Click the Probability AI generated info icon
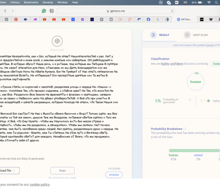Image resolution: width=220 pixels, height=191 pixels. [190, 100]
